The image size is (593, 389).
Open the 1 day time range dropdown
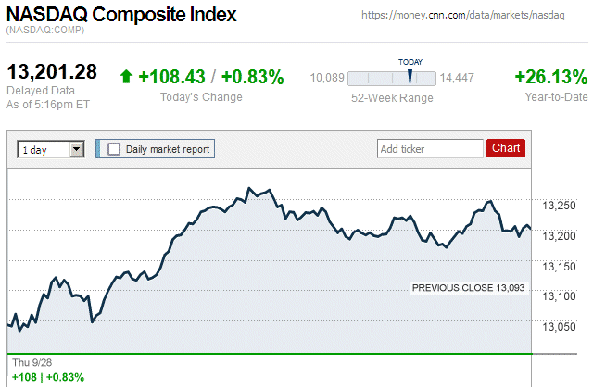click(51, 148)
